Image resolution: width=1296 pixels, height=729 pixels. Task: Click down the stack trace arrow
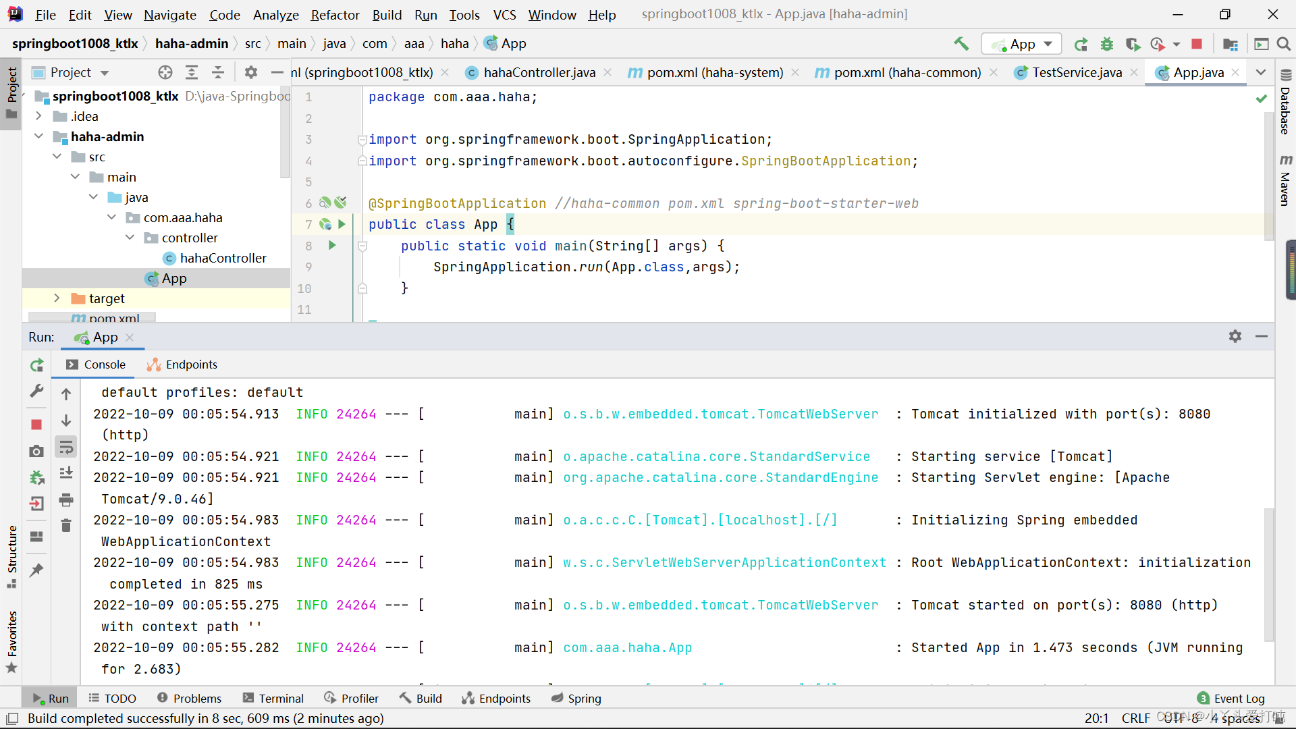(x=66, y=421)
